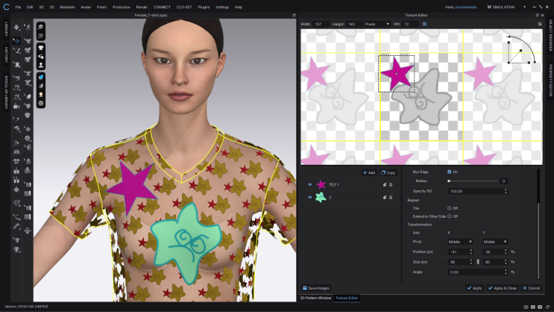Screen dimensions: 554x312
Task: Click the Add layer button
Action: point(369,172)
